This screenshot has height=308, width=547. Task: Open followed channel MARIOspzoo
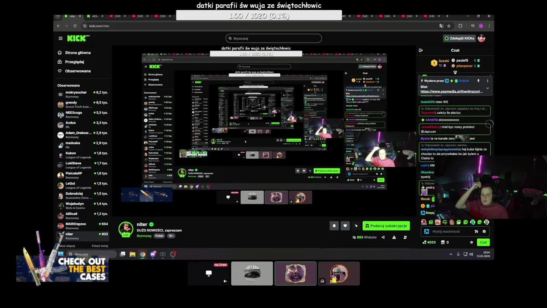[x=82, y=225]
